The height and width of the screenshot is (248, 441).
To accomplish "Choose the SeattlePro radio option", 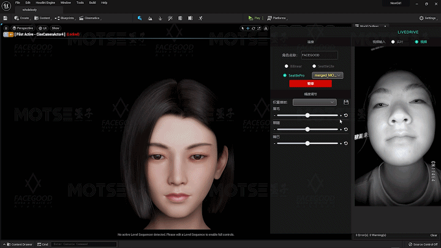I will 285,75.
